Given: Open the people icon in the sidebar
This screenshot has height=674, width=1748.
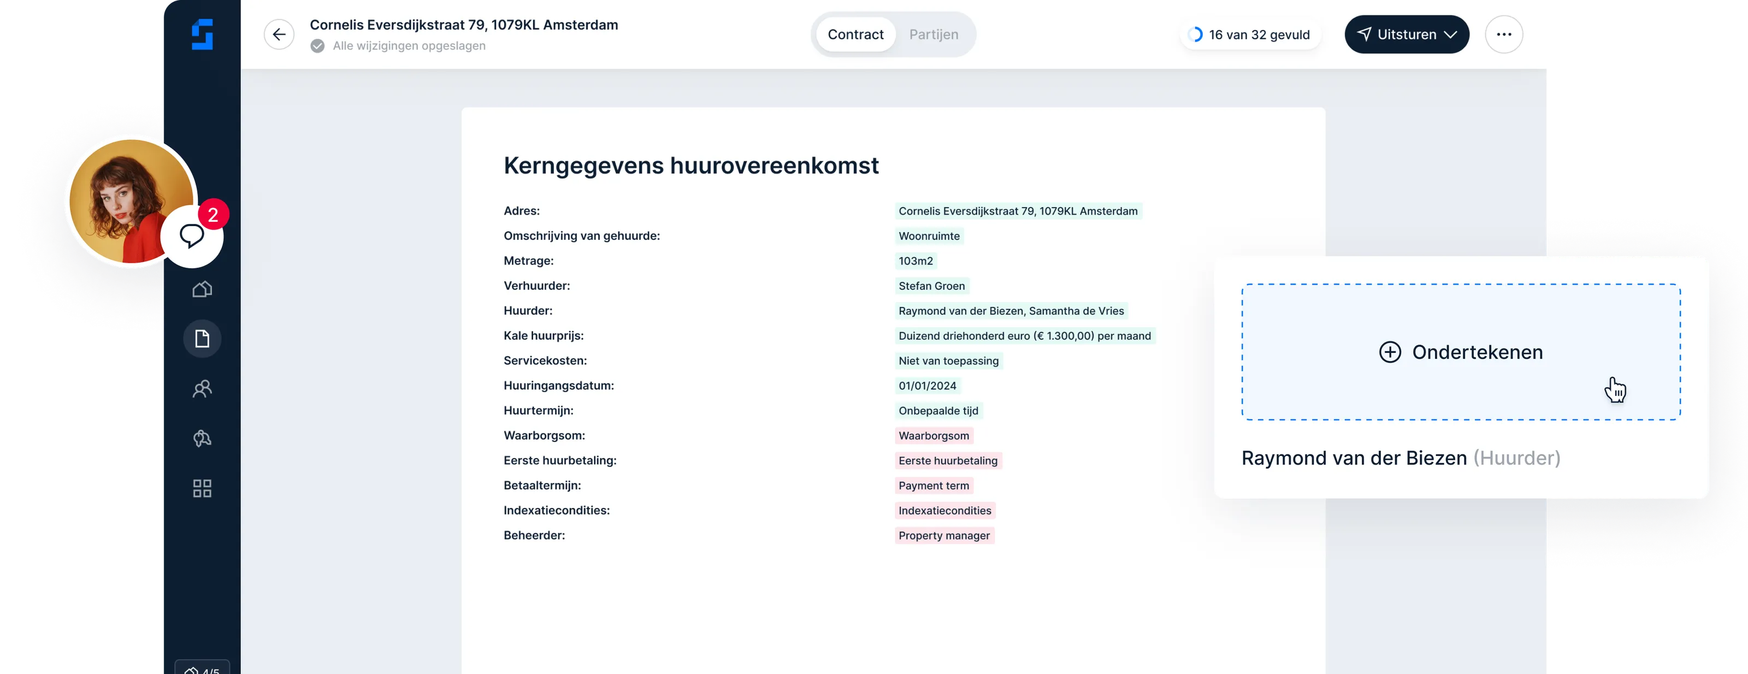Looking at the screenshot, I should 202,388.
